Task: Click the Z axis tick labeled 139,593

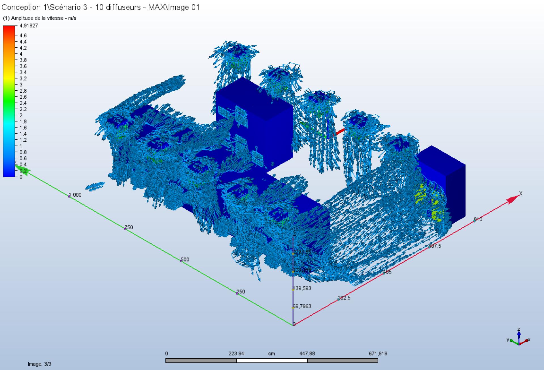Action: (302, 288)
